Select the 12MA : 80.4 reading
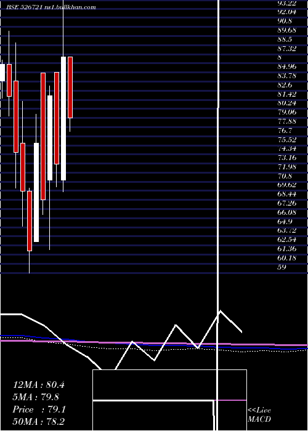 (39, 385)
